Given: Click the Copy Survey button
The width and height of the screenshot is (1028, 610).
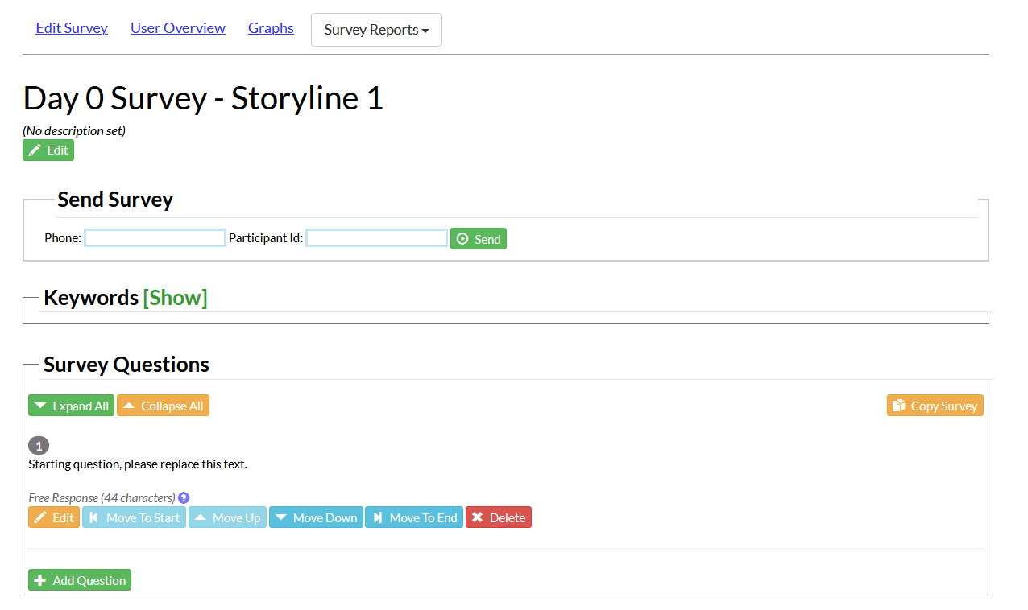Looking at the screenshot, I should [935, 406].
